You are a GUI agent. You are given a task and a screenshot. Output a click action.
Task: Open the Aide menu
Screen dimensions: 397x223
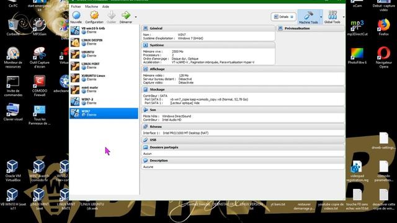point(105,6)
